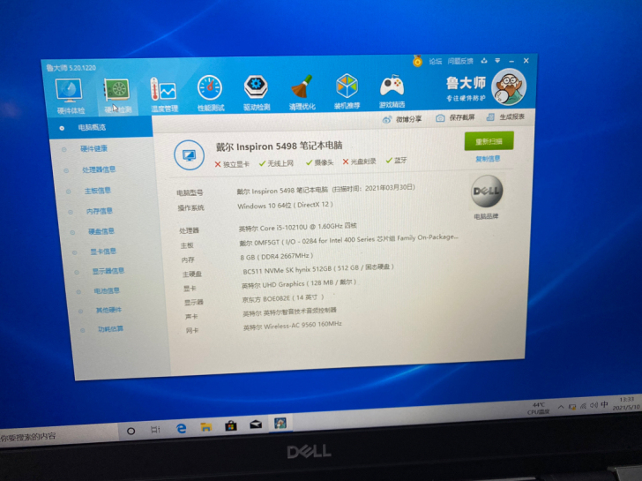Click the Cortana circle on taskbar

(x=131, y=431)
